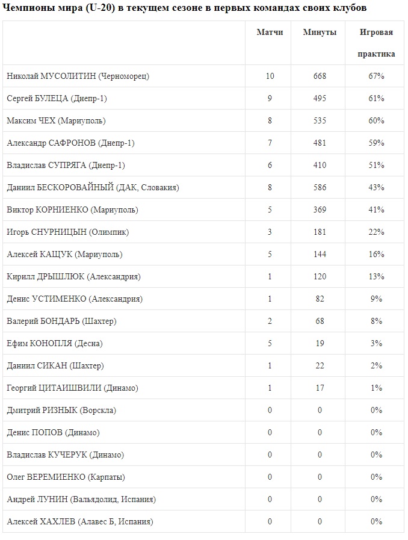
Task: Click Сергей БУЛЕЦА (Днепр-1) player name
Action: click(57, 98)
